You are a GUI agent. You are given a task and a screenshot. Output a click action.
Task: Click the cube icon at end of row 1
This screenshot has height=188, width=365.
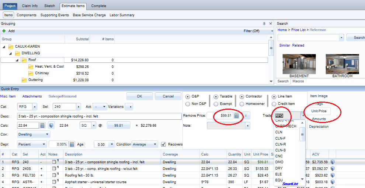(x=333, y=162)
